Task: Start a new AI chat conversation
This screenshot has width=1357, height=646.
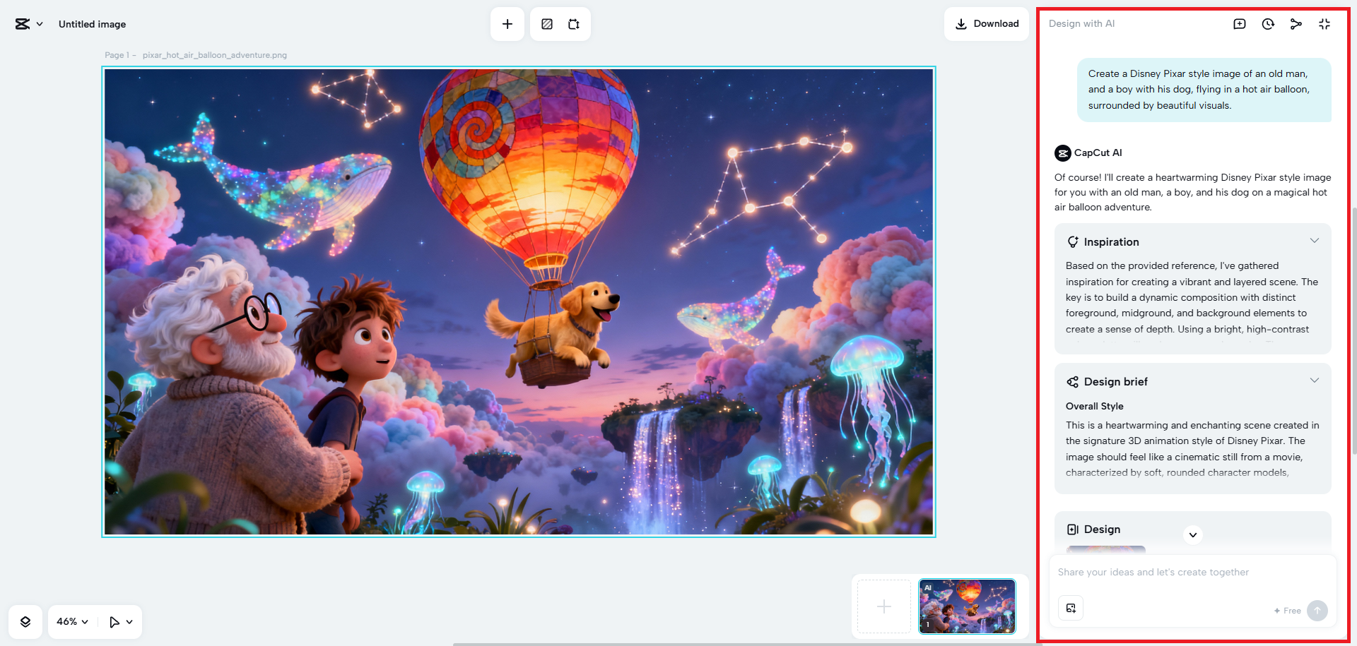Action: pyautogui.click(x=1240, y=23)
